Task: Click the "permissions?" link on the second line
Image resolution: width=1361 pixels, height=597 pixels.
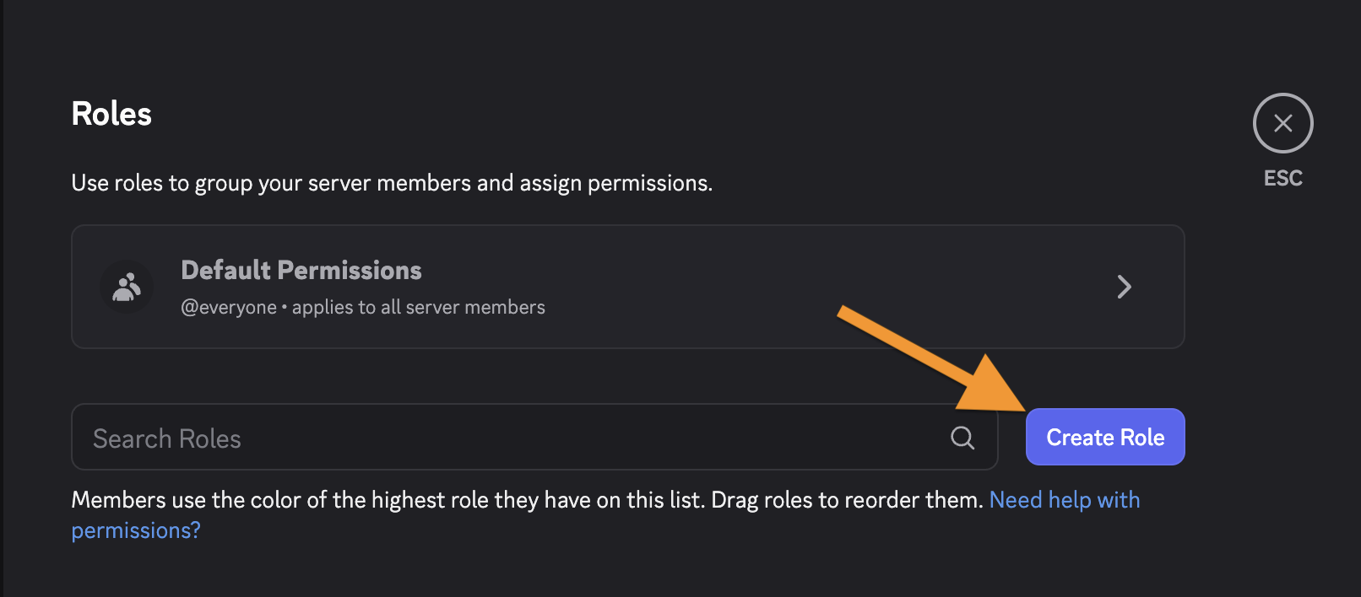Action: 136,530
